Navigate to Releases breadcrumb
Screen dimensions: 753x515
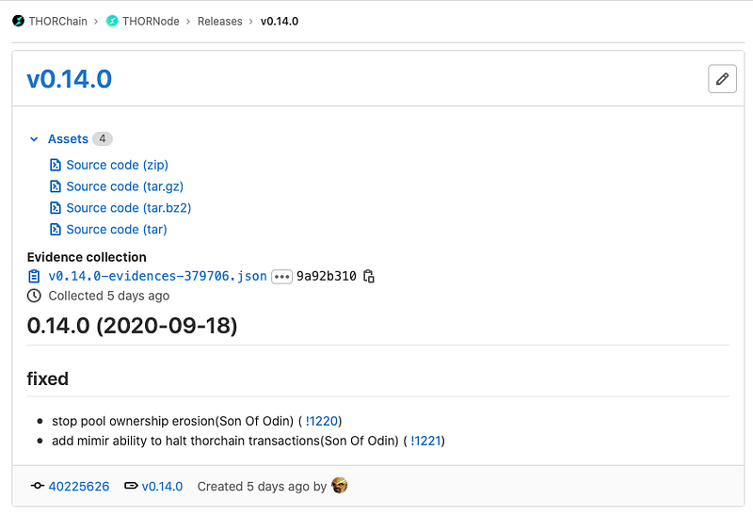tap(220, 21)
